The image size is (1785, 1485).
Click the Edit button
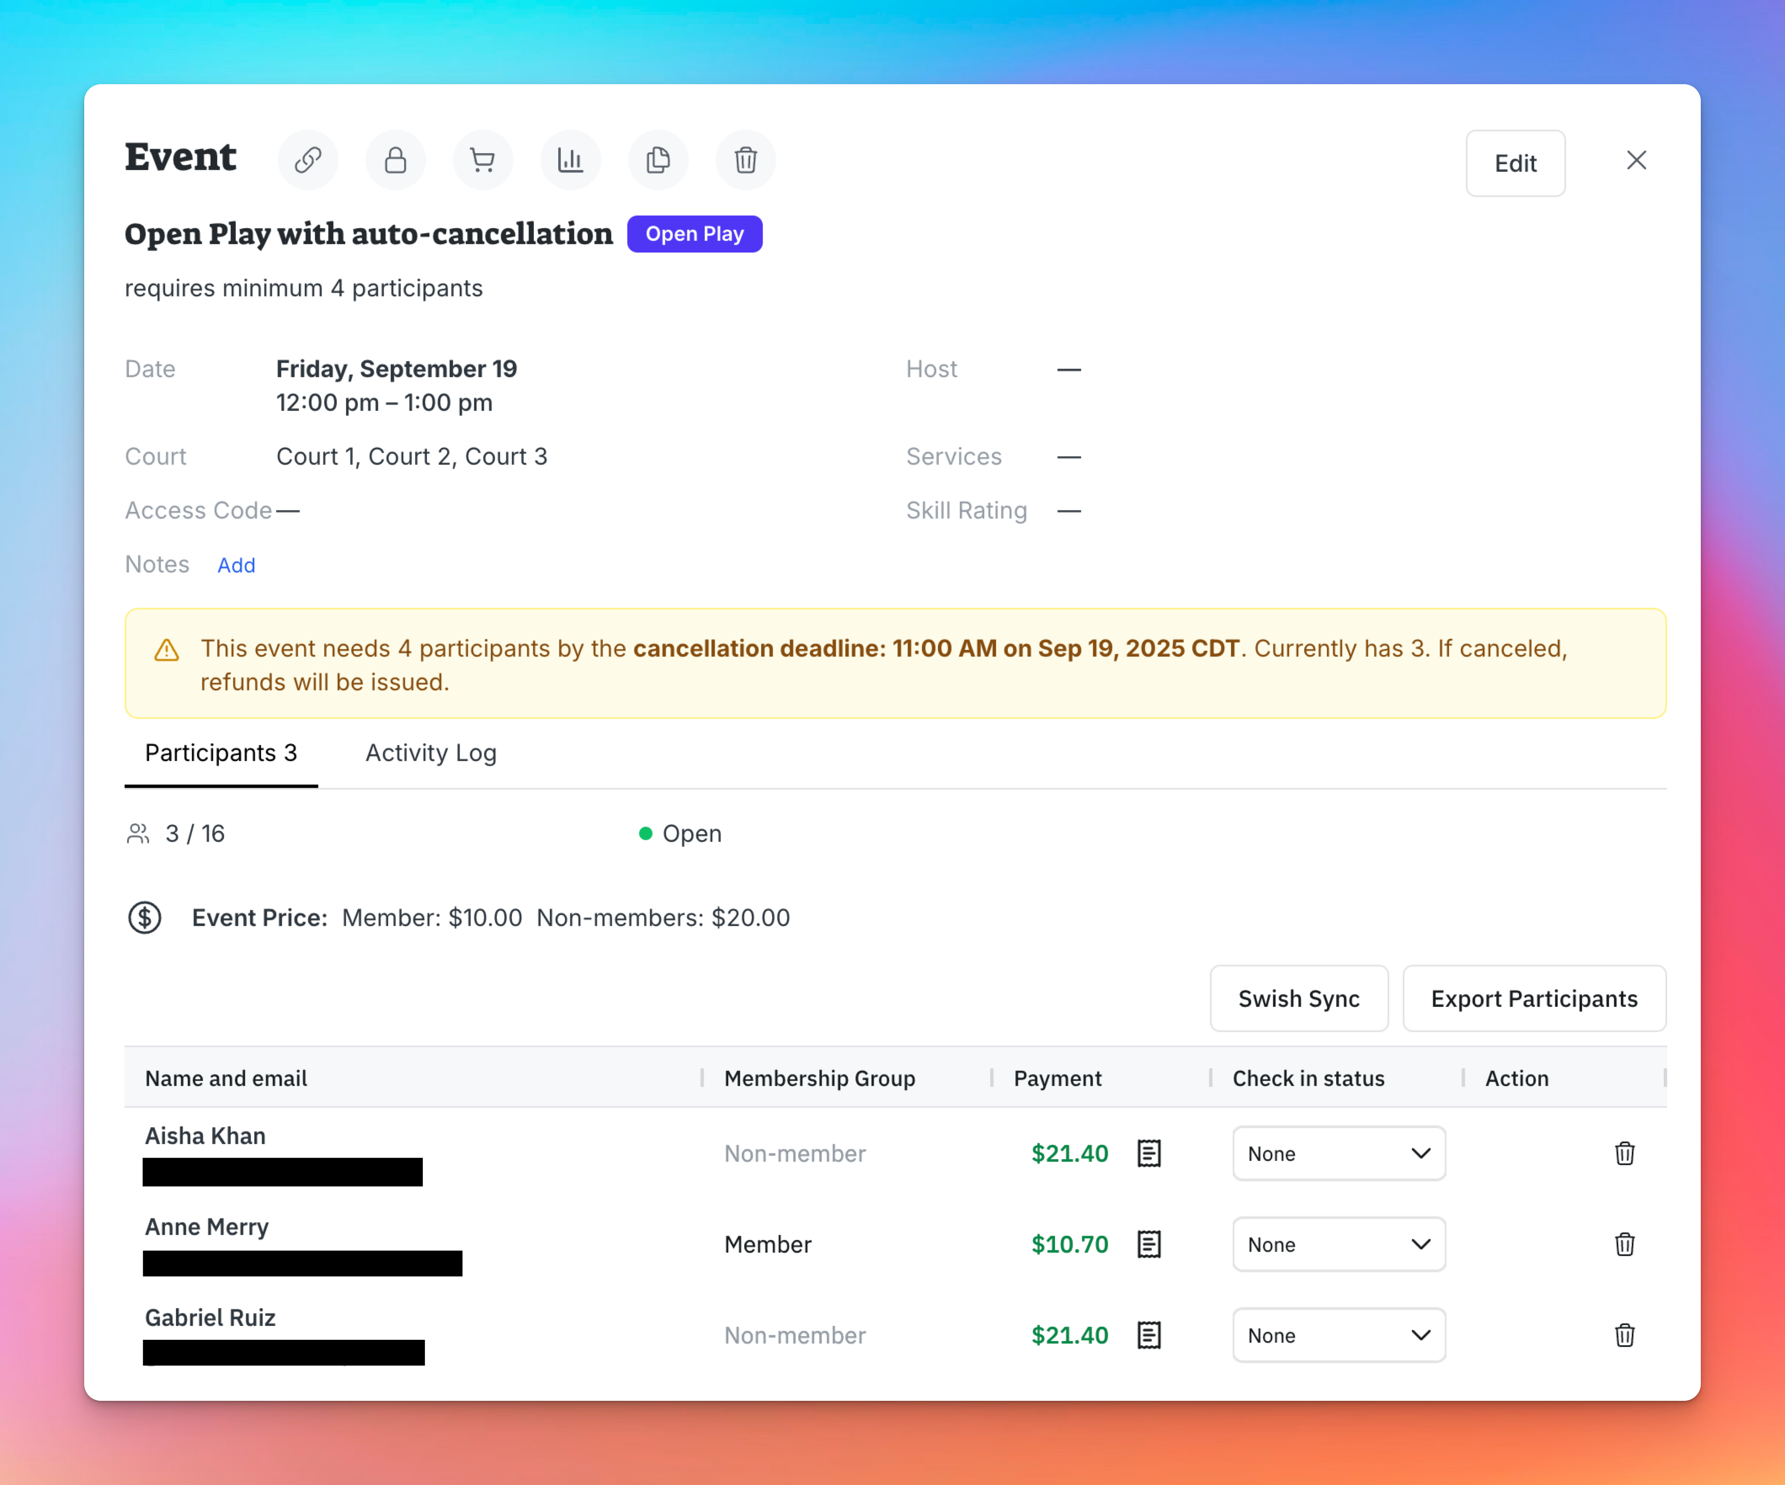(x=1516, y=163)
